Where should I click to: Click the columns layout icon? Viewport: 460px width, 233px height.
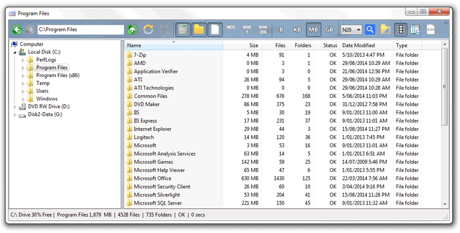[415, 30]
